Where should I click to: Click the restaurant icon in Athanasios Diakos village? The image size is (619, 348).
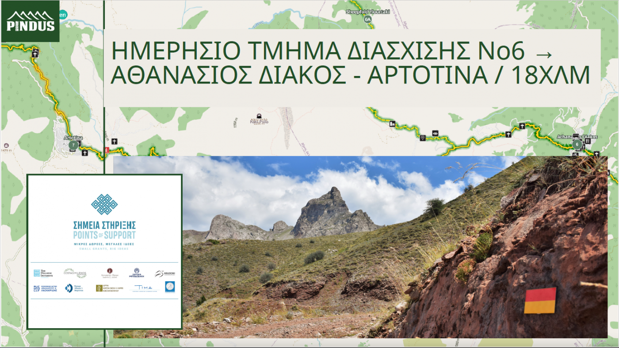[x=588, y=141]
